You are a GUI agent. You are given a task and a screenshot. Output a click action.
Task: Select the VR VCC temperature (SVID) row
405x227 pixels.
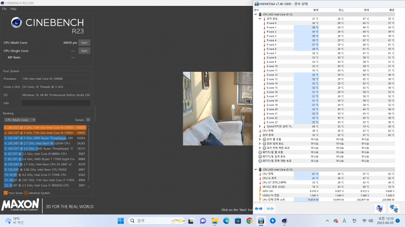tap(325, 187)
